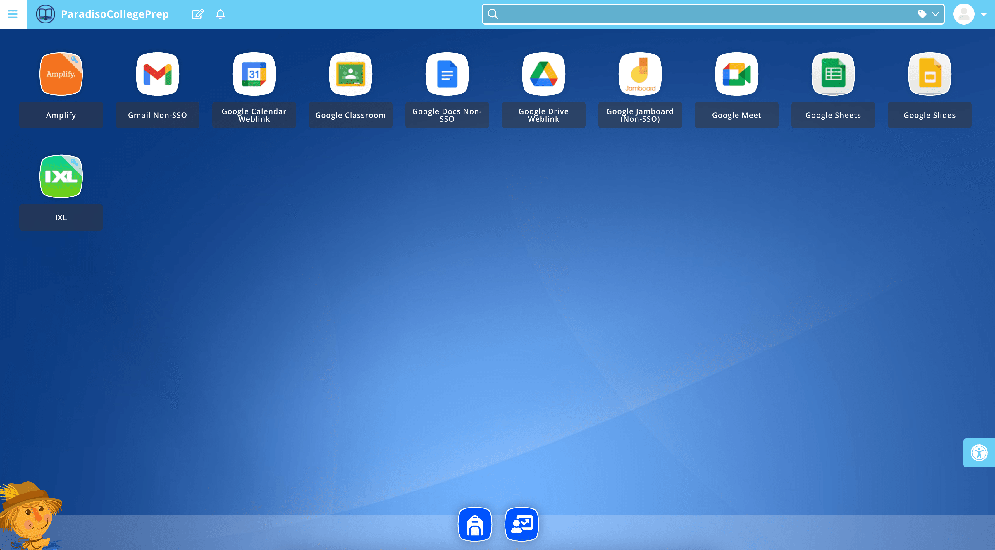Screen dimensions: 995x550
Task: Open the accessibility options widget
Action: [979, 453]
